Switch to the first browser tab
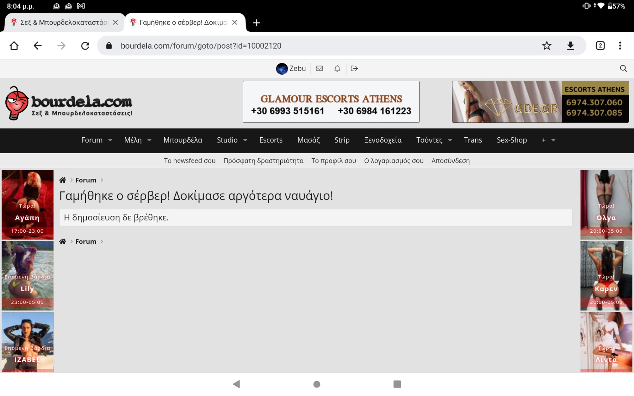The image size is (634, 396). [63, 23]
